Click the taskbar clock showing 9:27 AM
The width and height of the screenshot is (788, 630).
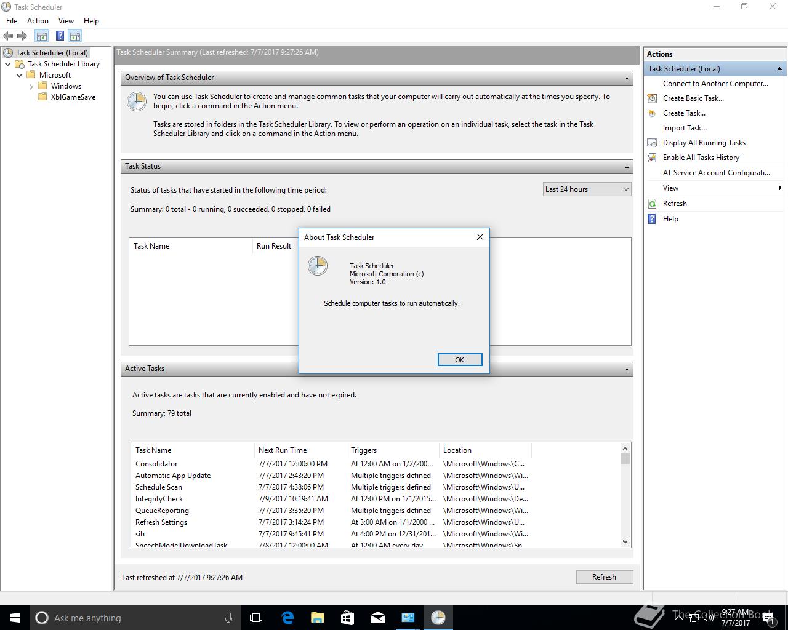click(736, 618)
